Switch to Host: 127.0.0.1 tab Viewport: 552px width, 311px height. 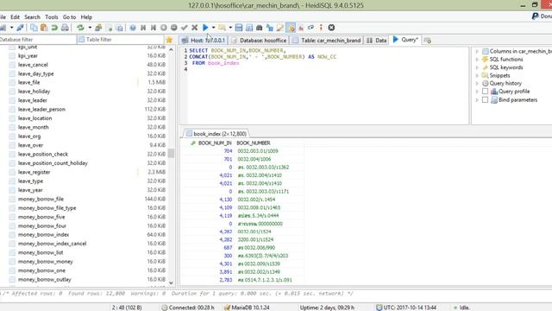(x=204, y=41)
